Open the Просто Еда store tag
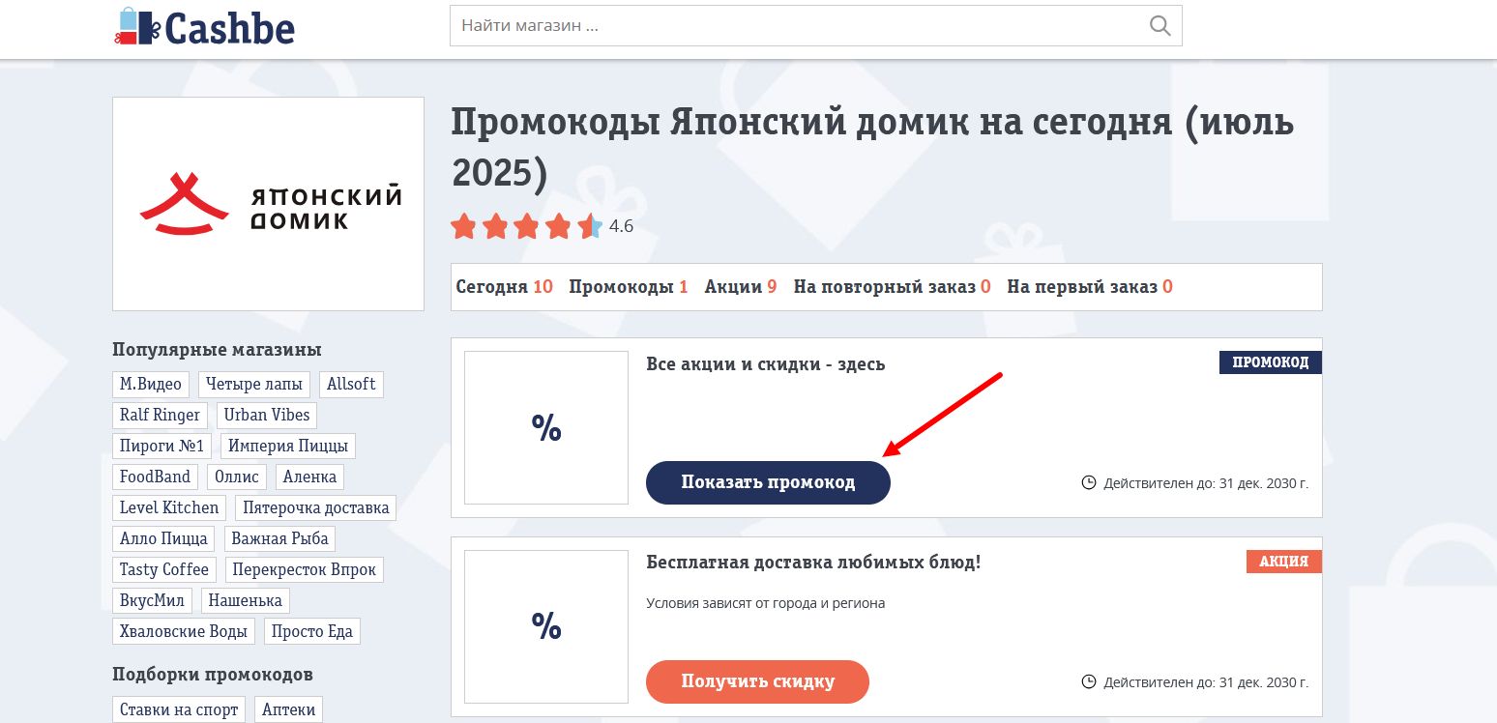1497x723 pixels. click(312, 632)
